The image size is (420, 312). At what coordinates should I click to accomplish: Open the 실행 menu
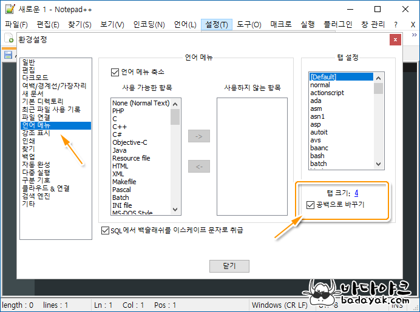click(308, 25)
